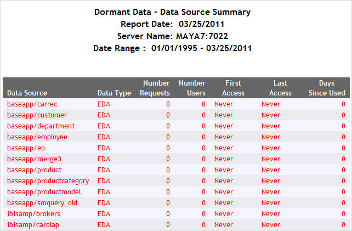Open the baseapp/merge3 link
The height and width of the screenshot is (231, 352).
(34, 159)
